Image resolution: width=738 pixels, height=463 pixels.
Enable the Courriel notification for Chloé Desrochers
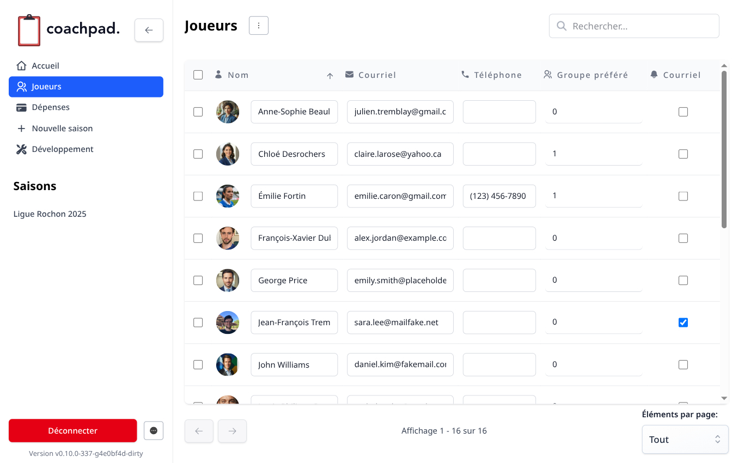pyautogui.click(x=683, y=154)
